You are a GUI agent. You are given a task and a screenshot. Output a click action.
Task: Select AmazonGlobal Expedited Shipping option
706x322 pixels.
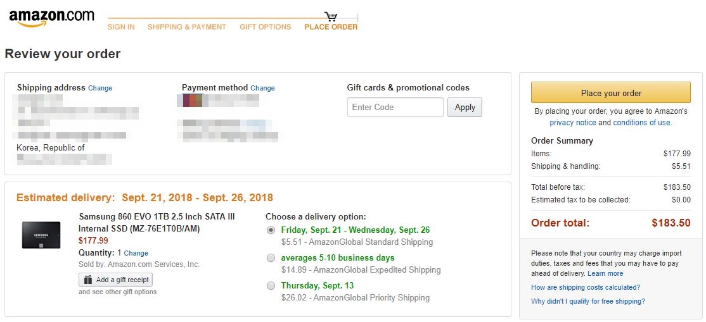click(x=271, y=258)
